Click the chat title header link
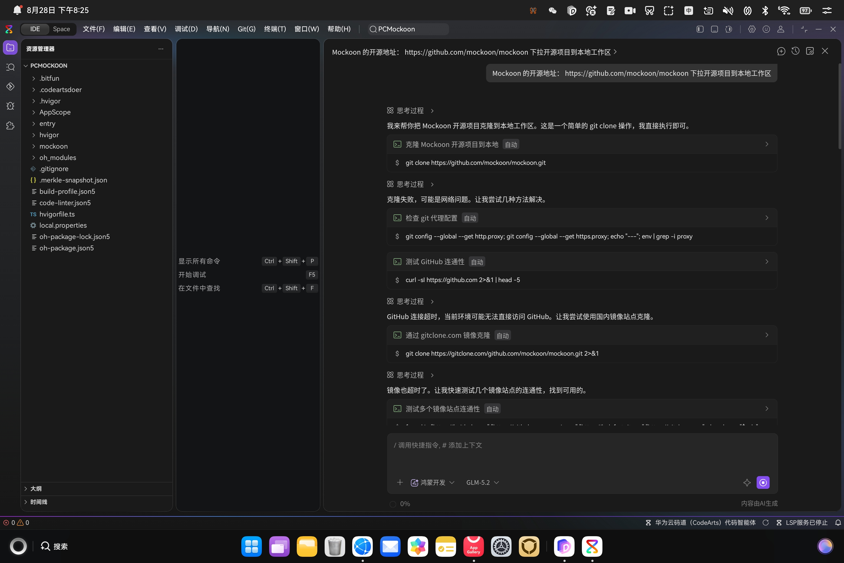This screenshot has width=844, height=563. click(x=474, y=52)
